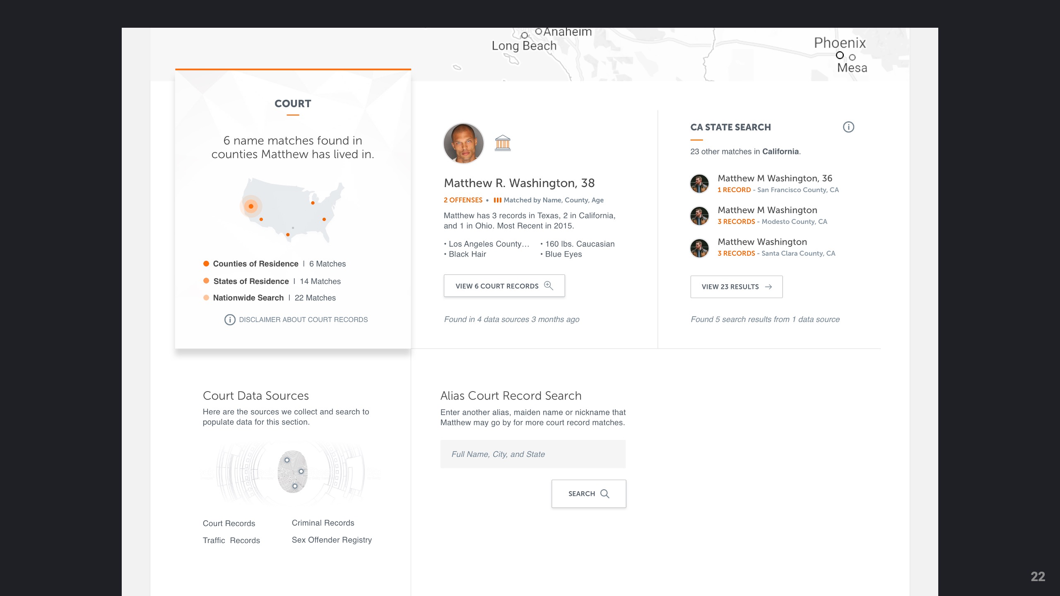Select the Counties of Residence legend item
The height and width of the screenshot is (596, 1060).
(255, 264)
